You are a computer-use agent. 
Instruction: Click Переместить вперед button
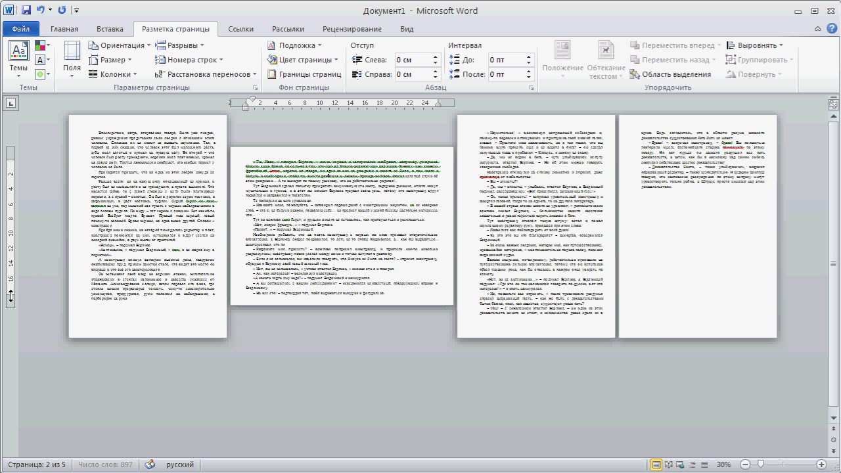[x=675, y=45]
